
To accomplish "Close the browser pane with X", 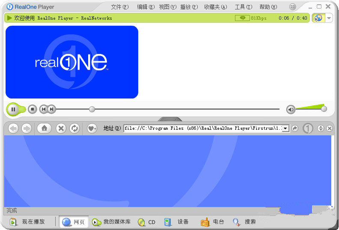I will tap(329, 128).
